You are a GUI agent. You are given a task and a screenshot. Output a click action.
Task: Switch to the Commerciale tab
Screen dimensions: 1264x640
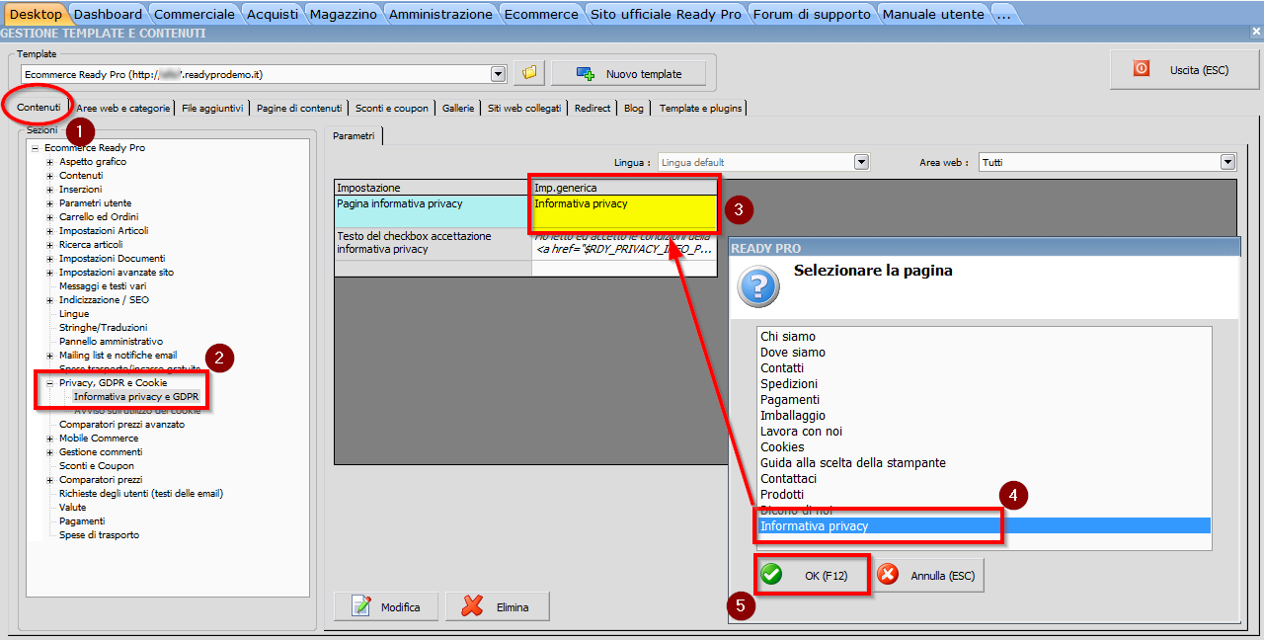point(195,14)
